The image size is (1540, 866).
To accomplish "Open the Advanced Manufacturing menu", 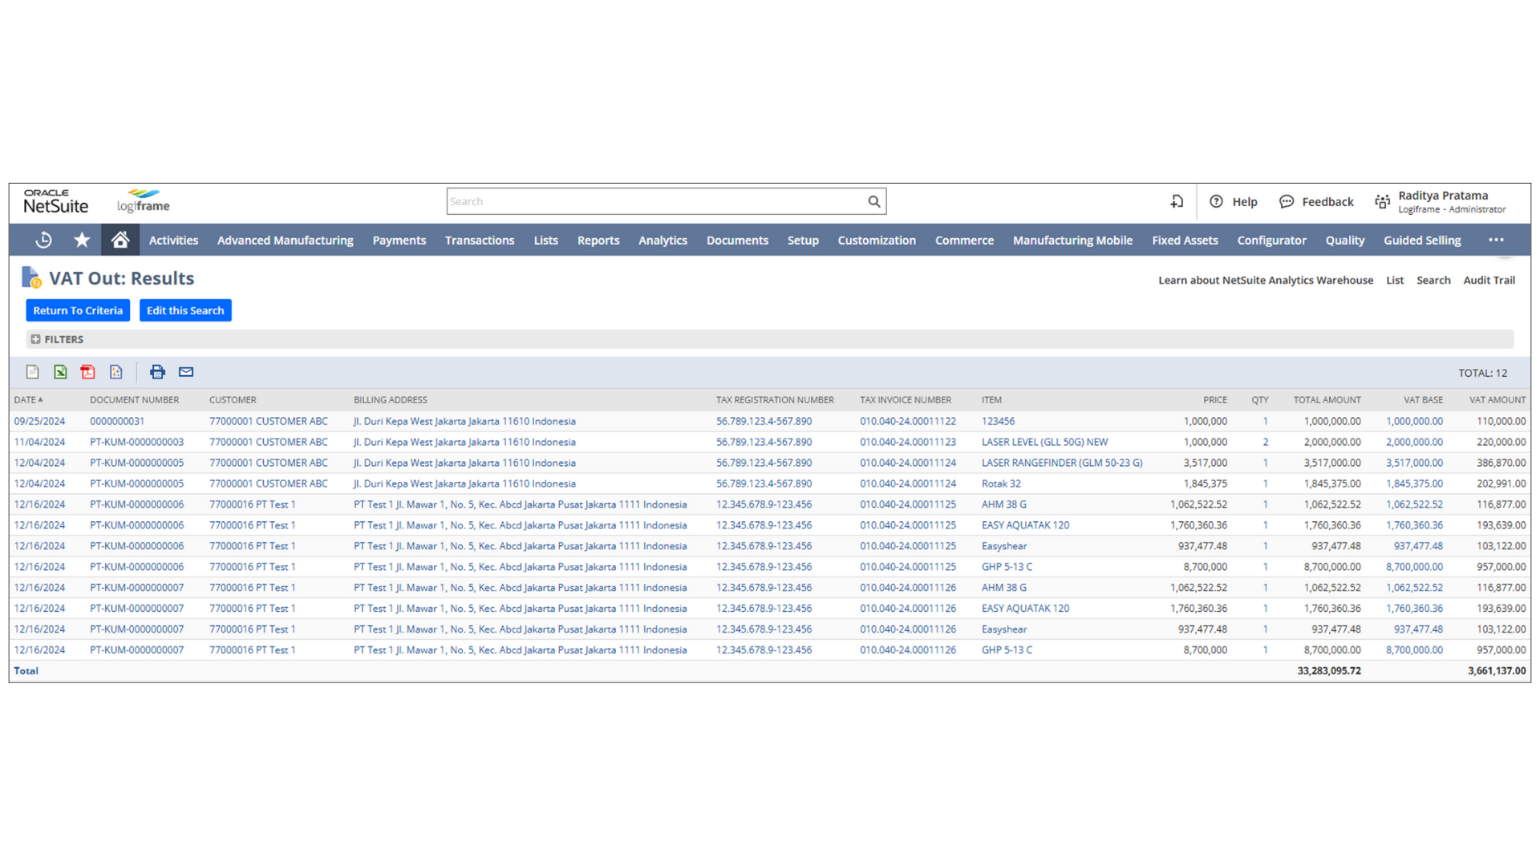I will click(285, 240).
